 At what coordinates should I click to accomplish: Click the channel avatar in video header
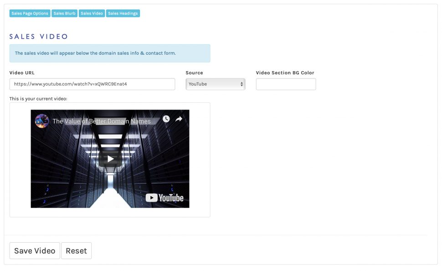point(42,121)
